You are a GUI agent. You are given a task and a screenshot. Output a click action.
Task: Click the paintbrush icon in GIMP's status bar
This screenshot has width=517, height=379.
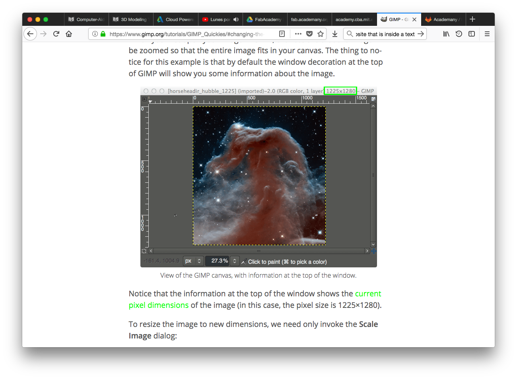point(244,261)
